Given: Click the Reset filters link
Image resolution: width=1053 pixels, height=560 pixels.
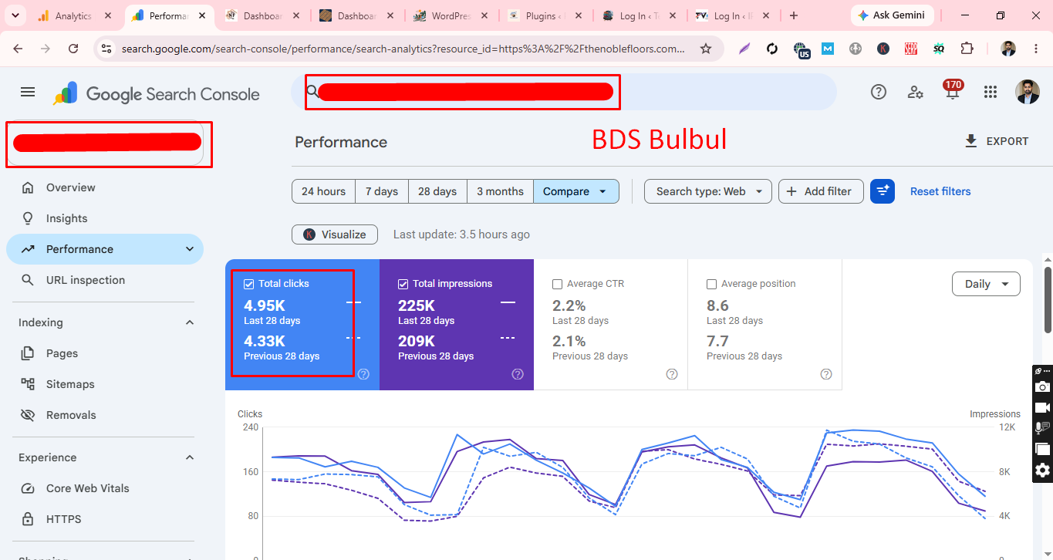Looking at the screenshot, I should pyautogui.click(x=940, y=191).
